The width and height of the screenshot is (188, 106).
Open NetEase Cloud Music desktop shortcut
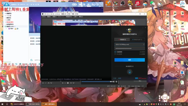138,4
